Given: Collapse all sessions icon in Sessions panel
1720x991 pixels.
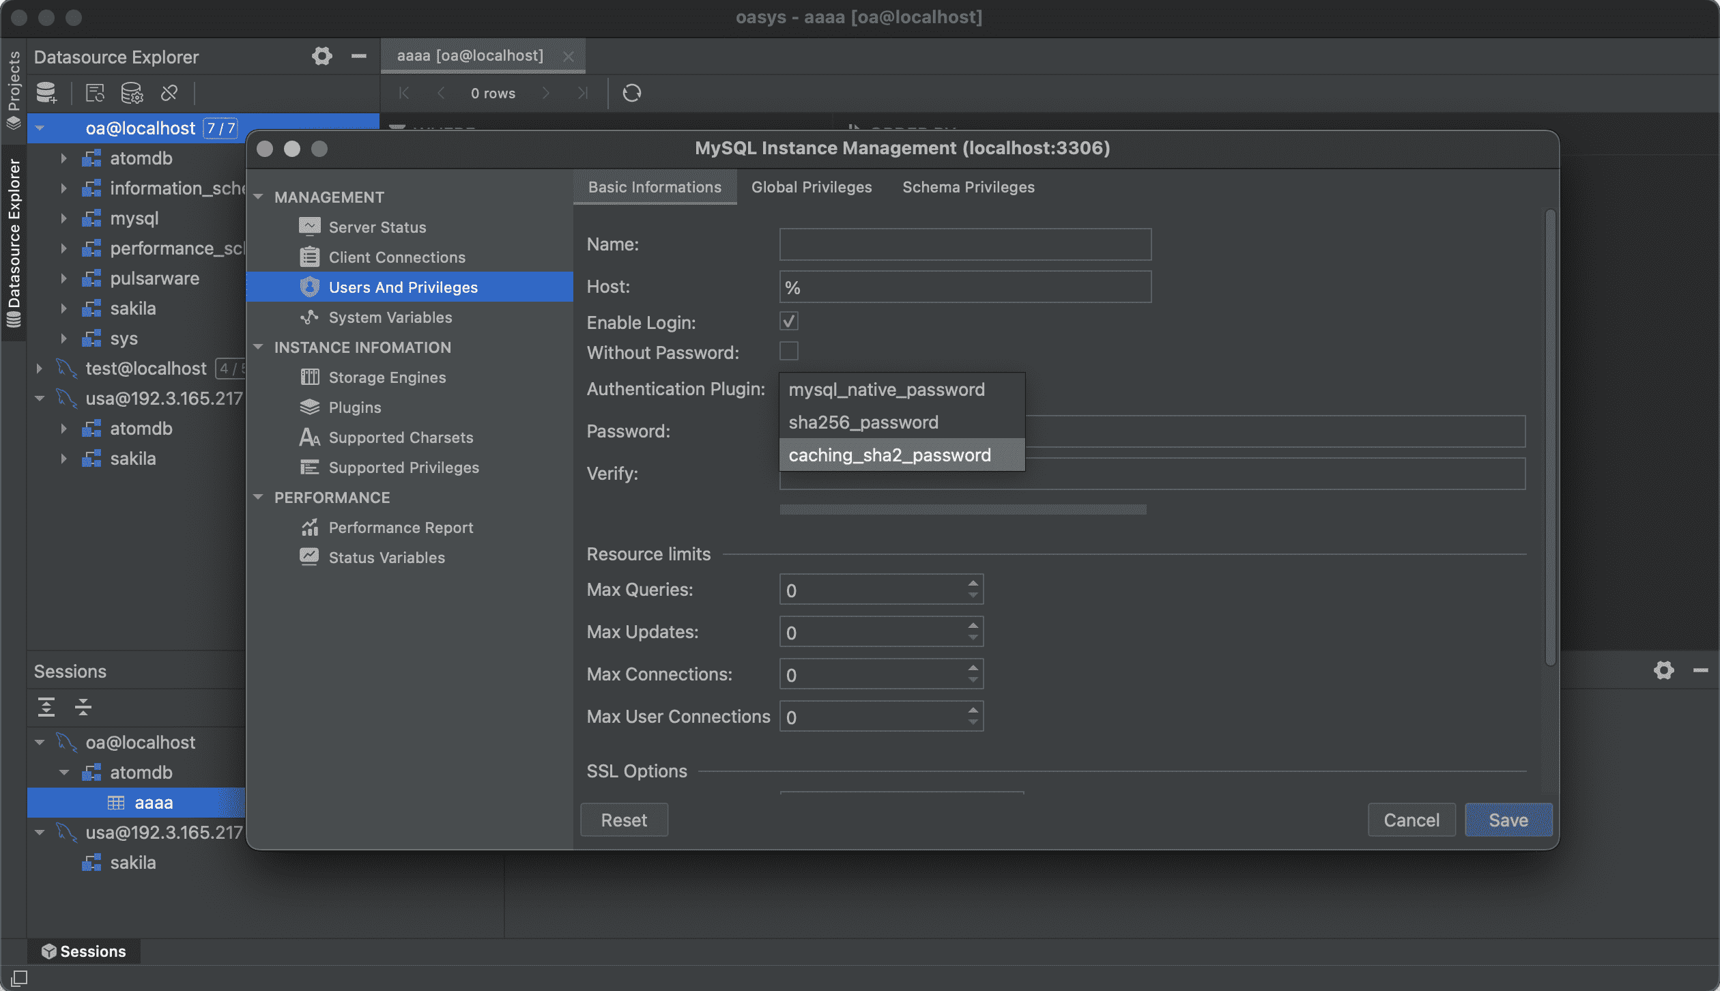Looking at the screenshot, I should (83, 707).
